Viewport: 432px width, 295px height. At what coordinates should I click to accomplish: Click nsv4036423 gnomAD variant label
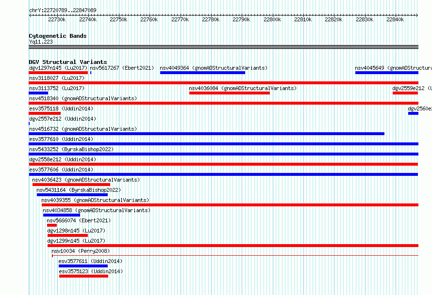click(x=86, y=180)
